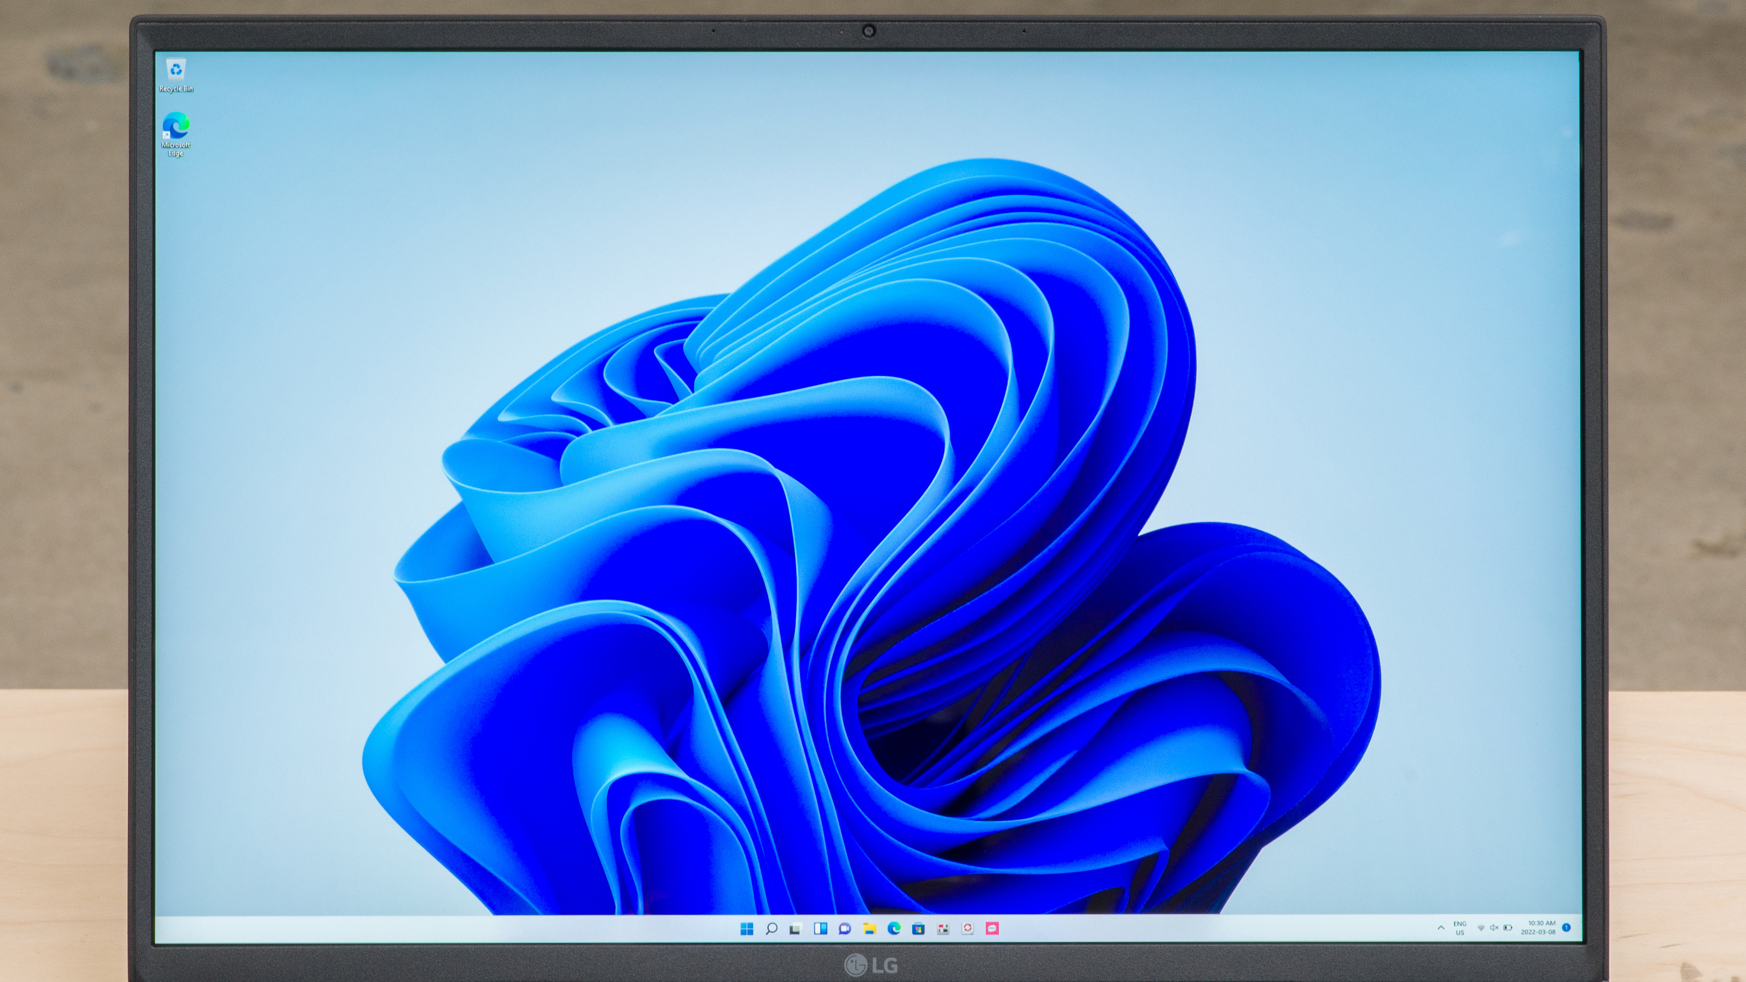Open the notification badge showing 1
1746x982 pixels.
(x=1566, y=927)
